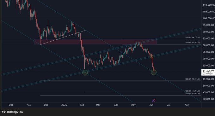Viewport: 215px width, 116px height.
Task: Click the Aug label on time axis
Action: [187, 105]
